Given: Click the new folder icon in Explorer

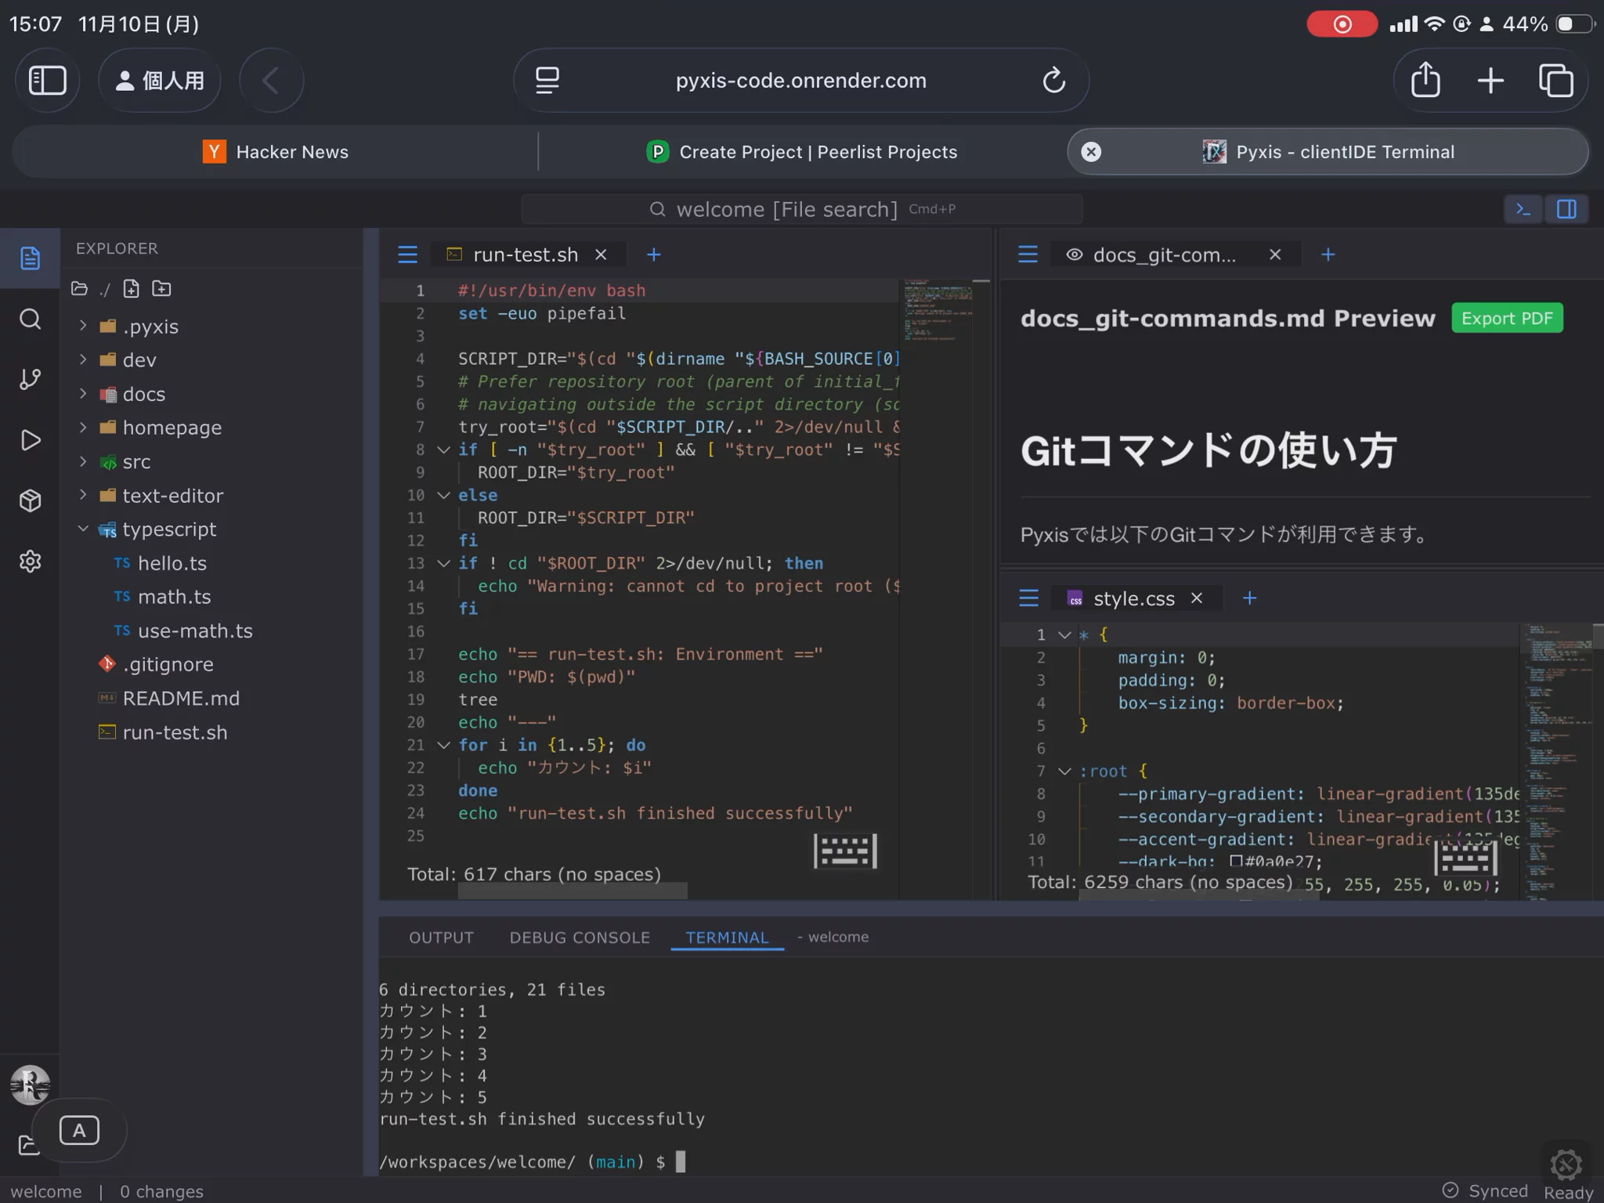Looking at the screenshot, I should (x=161, y=288).
